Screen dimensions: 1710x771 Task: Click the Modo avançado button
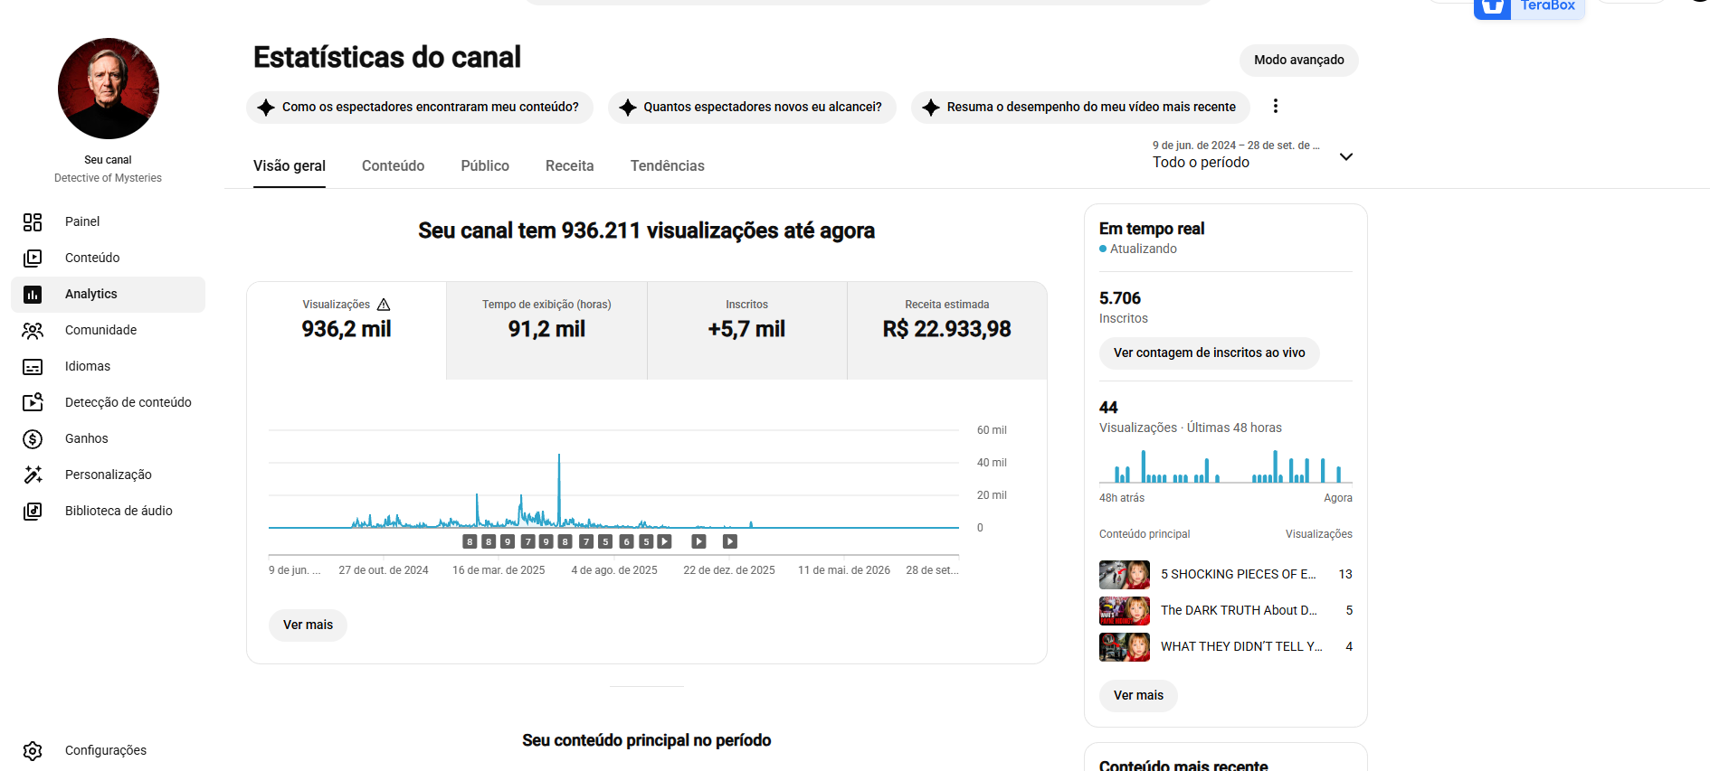pyautogui.click(x=1299, y=60)
